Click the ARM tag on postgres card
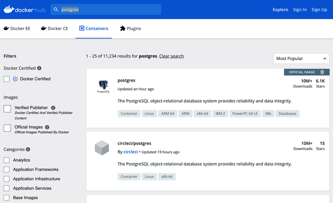This screenshot has width=333, height=203. pos(185,114)
